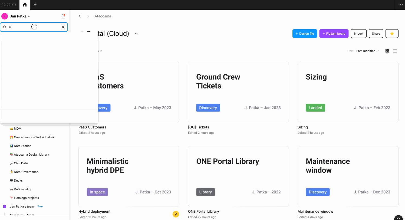The image size is (405, 220).
Task: Click the notifications bell icon
Action: pyautogui.click(x=63, y=16)
